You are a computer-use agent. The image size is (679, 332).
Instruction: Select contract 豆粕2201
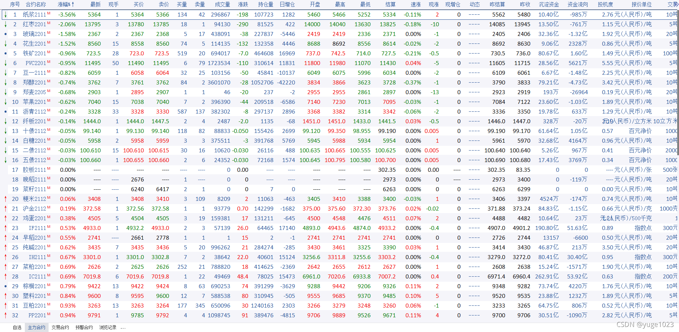[34, 306]
